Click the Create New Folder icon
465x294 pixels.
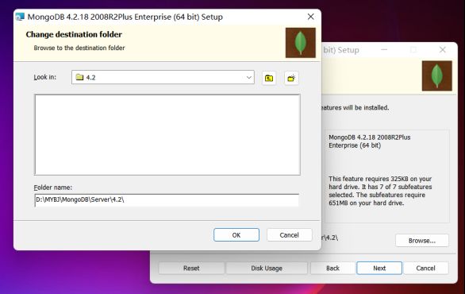coord(291,78)
